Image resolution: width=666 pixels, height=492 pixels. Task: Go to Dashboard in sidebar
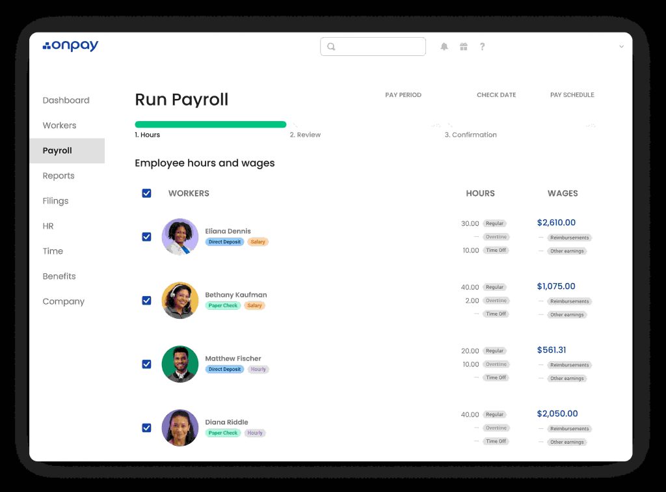[66, 100]
